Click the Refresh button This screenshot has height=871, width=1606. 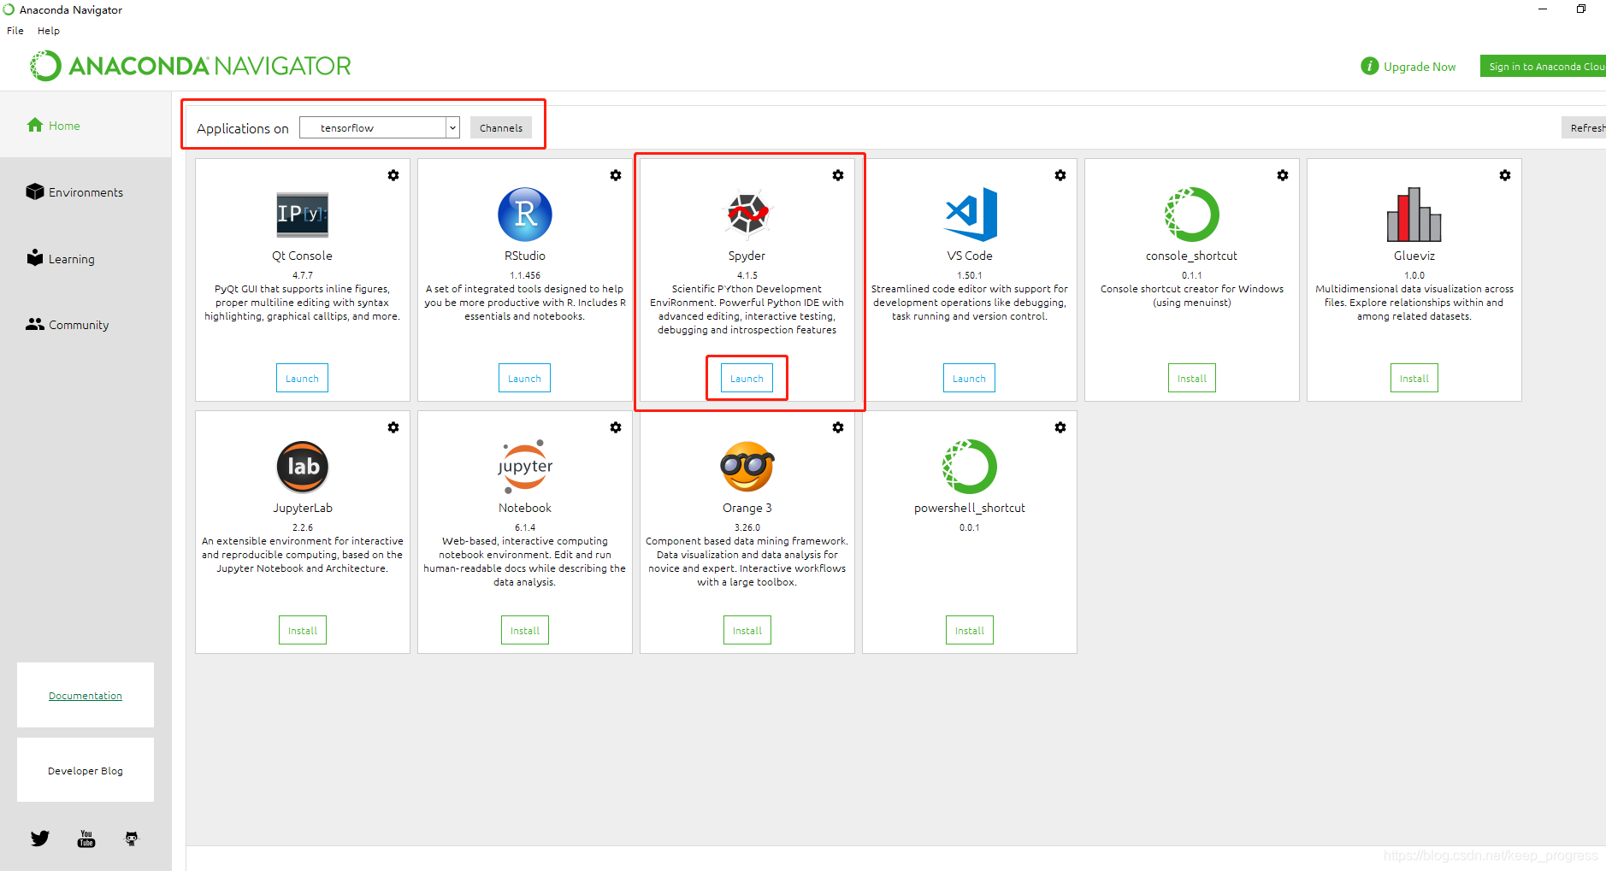[x=1584, y=127]
